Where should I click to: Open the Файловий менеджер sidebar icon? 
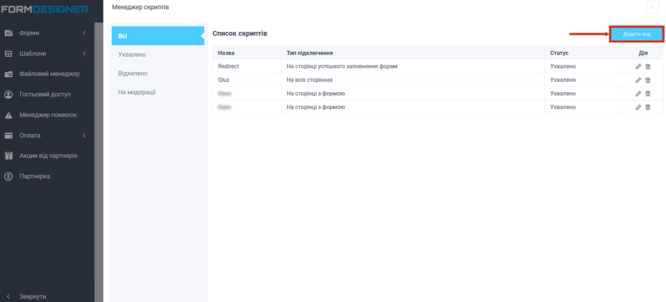(x=9, y=74)
